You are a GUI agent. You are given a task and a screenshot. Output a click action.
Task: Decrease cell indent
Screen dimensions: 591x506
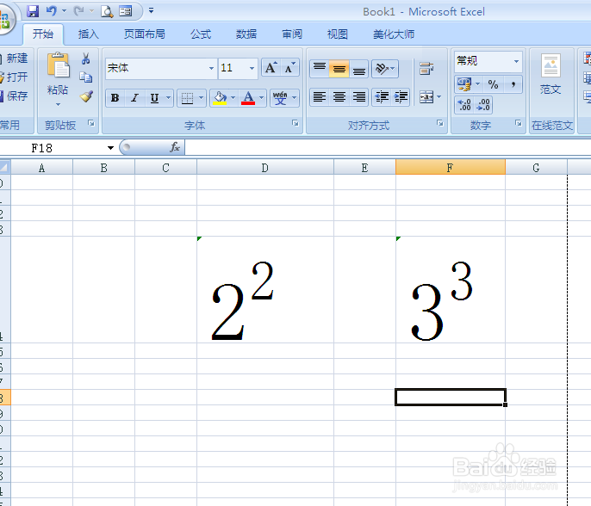click(382, 97)
